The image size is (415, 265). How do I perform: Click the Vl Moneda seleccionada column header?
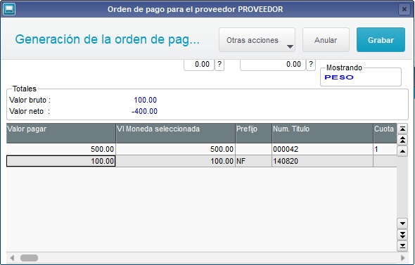tap(175, 133)
